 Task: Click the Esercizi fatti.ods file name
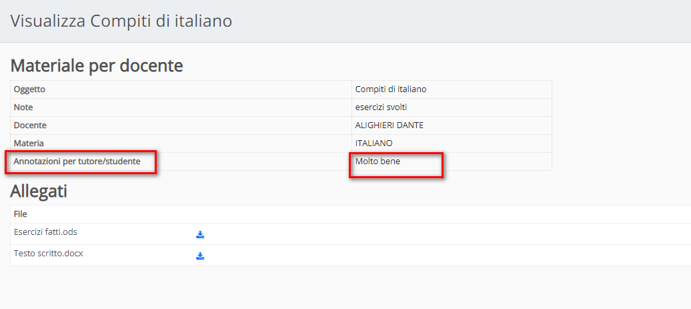click(x=41, y=232)
